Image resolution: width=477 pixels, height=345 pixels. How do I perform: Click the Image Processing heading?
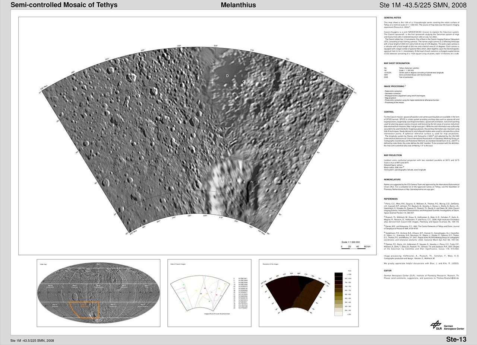coord(394,86)
